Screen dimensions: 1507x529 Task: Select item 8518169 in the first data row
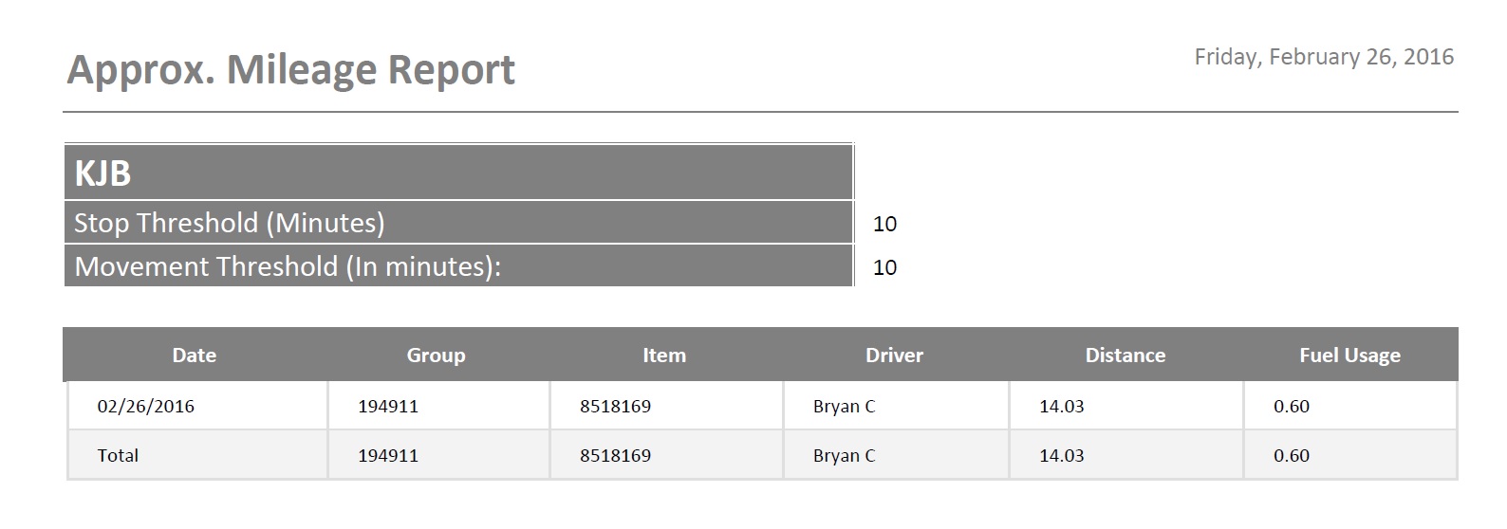[616, 407]
